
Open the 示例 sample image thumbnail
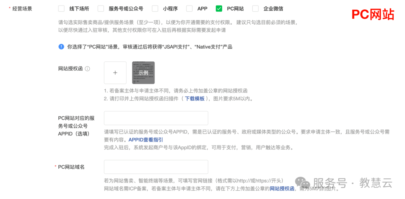(x=143, y=73)
